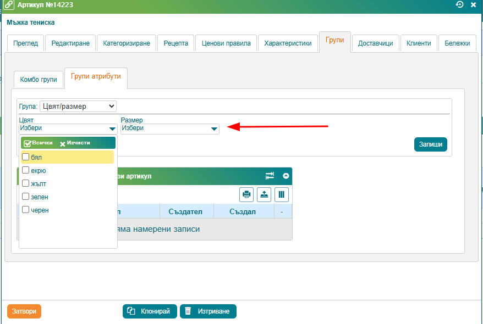Viewport: 483px width, 324px height.
Task: Switch to Комбо групи sub-tab
Action: [39, 79]
